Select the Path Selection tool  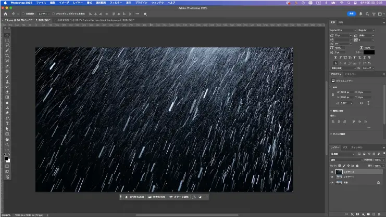click(x=7, y=129)
